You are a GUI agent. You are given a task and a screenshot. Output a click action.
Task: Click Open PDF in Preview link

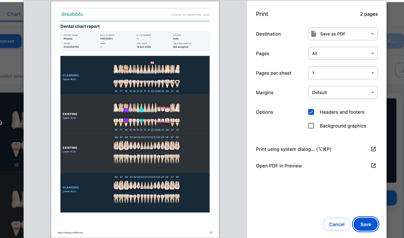click(x=279, y=166)
